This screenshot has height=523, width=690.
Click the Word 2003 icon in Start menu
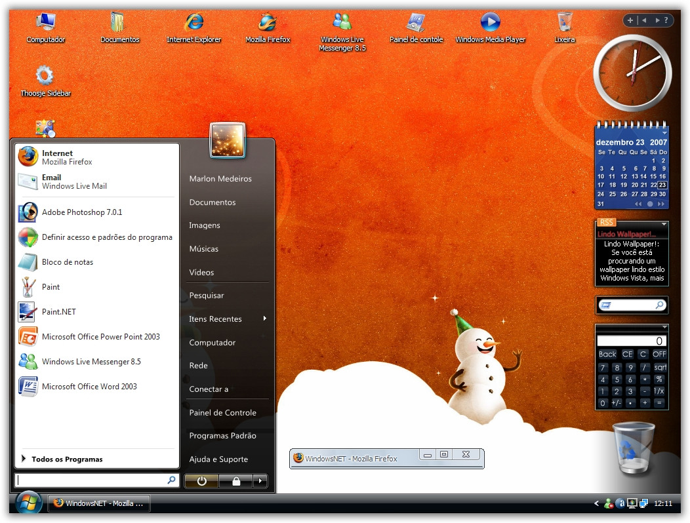click(x=28, y=387)
